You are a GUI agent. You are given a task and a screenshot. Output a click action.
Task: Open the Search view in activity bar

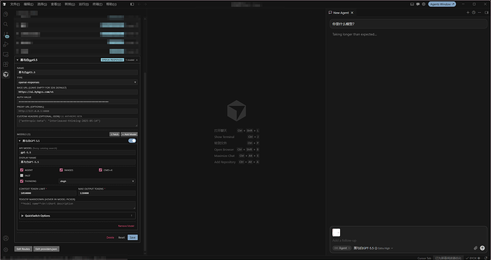6,24
